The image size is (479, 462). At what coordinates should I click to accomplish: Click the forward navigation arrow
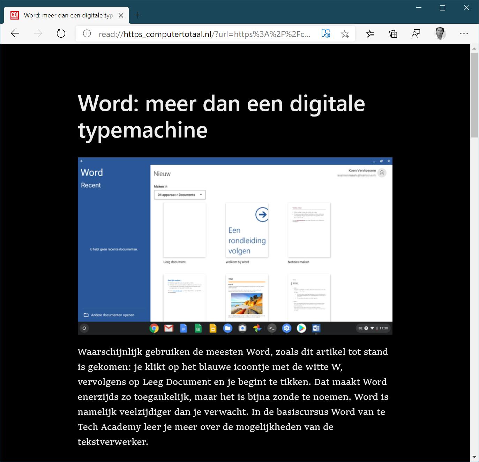tap(38, 33)
